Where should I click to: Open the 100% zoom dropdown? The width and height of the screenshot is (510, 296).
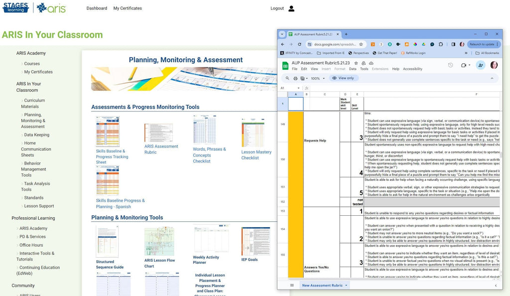point(317,78)
